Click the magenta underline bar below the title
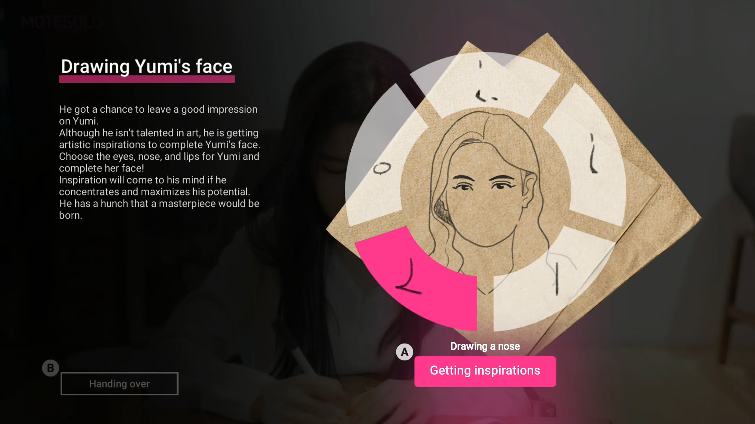755x424 pixels. [x=147, y=79]
